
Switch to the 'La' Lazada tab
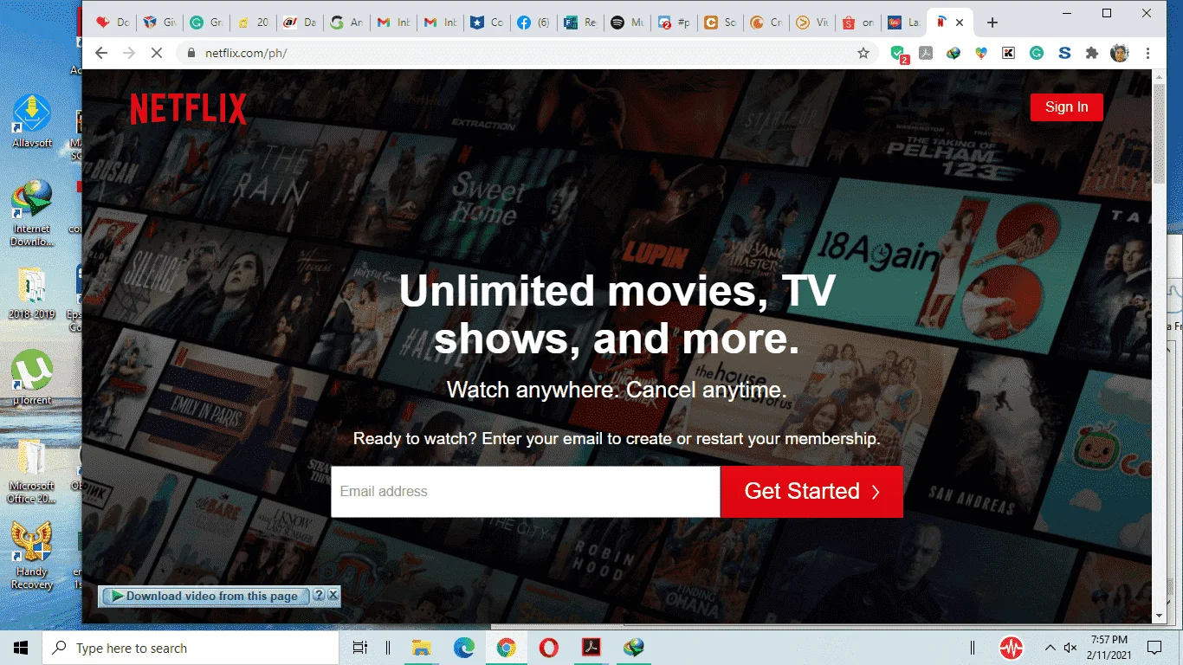point(905,23)
